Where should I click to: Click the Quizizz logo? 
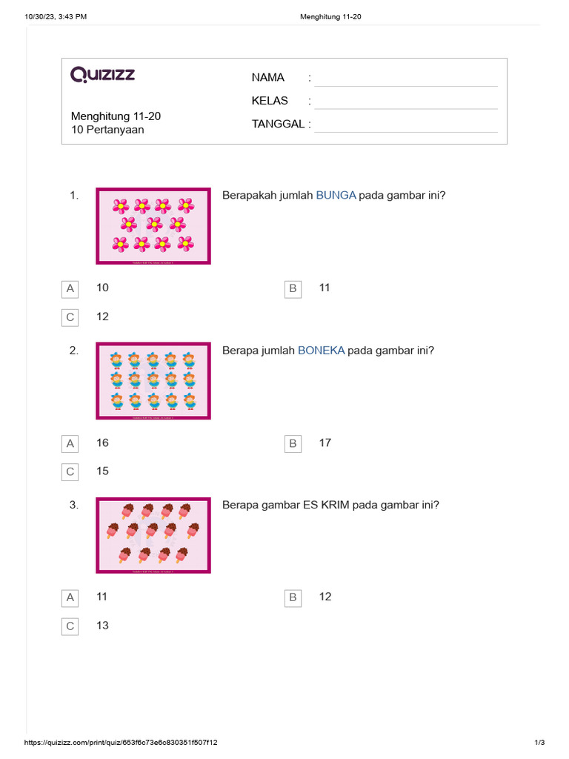pyautogui.click(x=102, y=75)
